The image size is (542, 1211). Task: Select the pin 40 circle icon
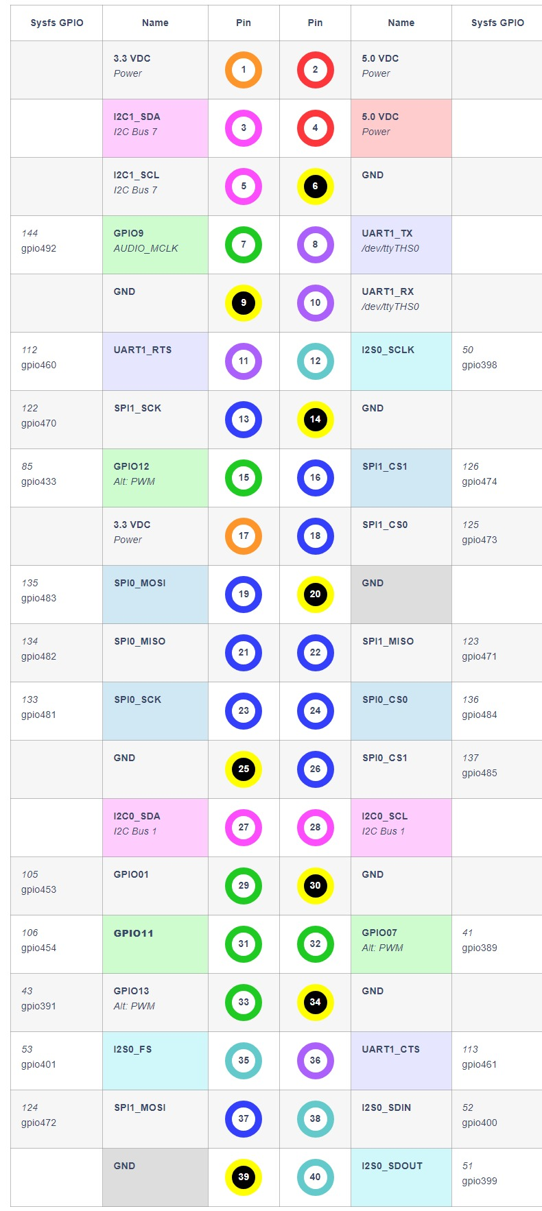click(316, 1177)
